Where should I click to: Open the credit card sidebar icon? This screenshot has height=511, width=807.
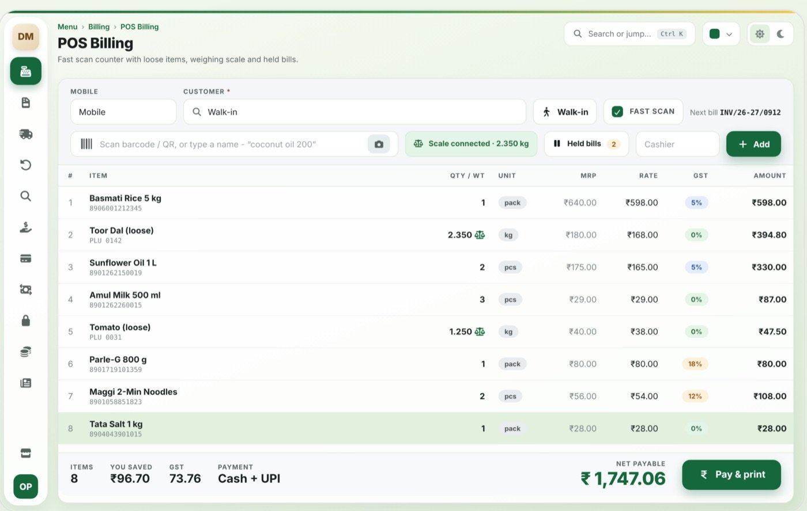pos(25,258)
